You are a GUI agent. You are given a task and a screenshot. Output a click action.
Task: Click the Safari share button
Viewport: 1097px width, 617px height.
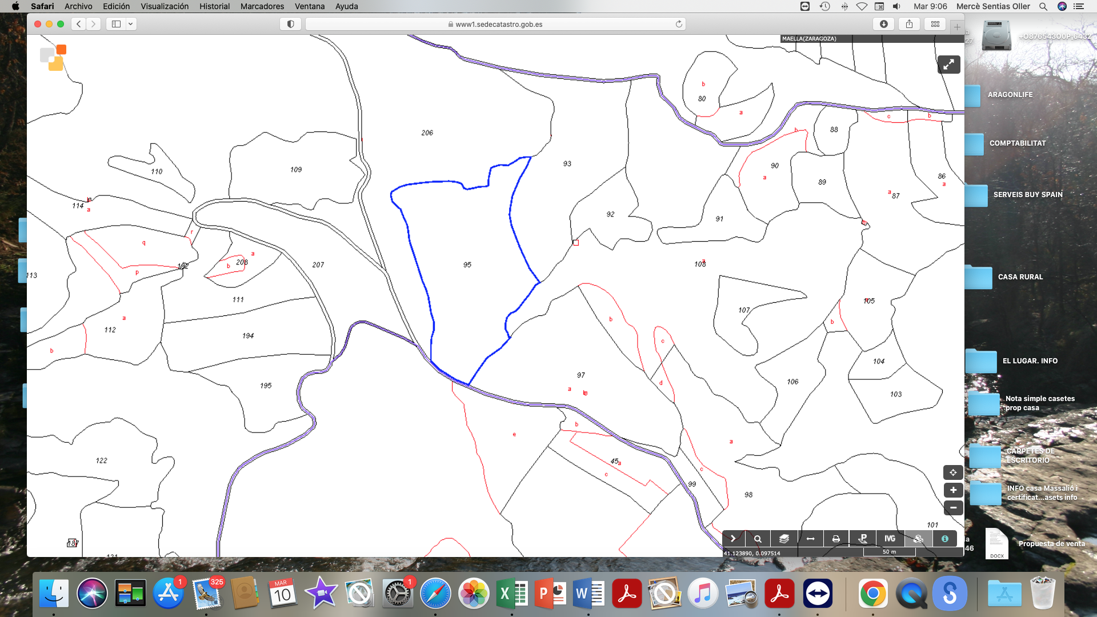[x=909, y=24]
